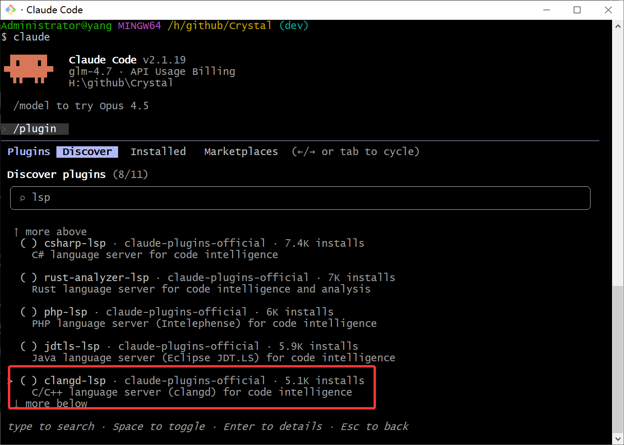Click the '7.4K installs' count
Image resolution: width=624 pixels, height=445 pixels.
tap(325, 243)
